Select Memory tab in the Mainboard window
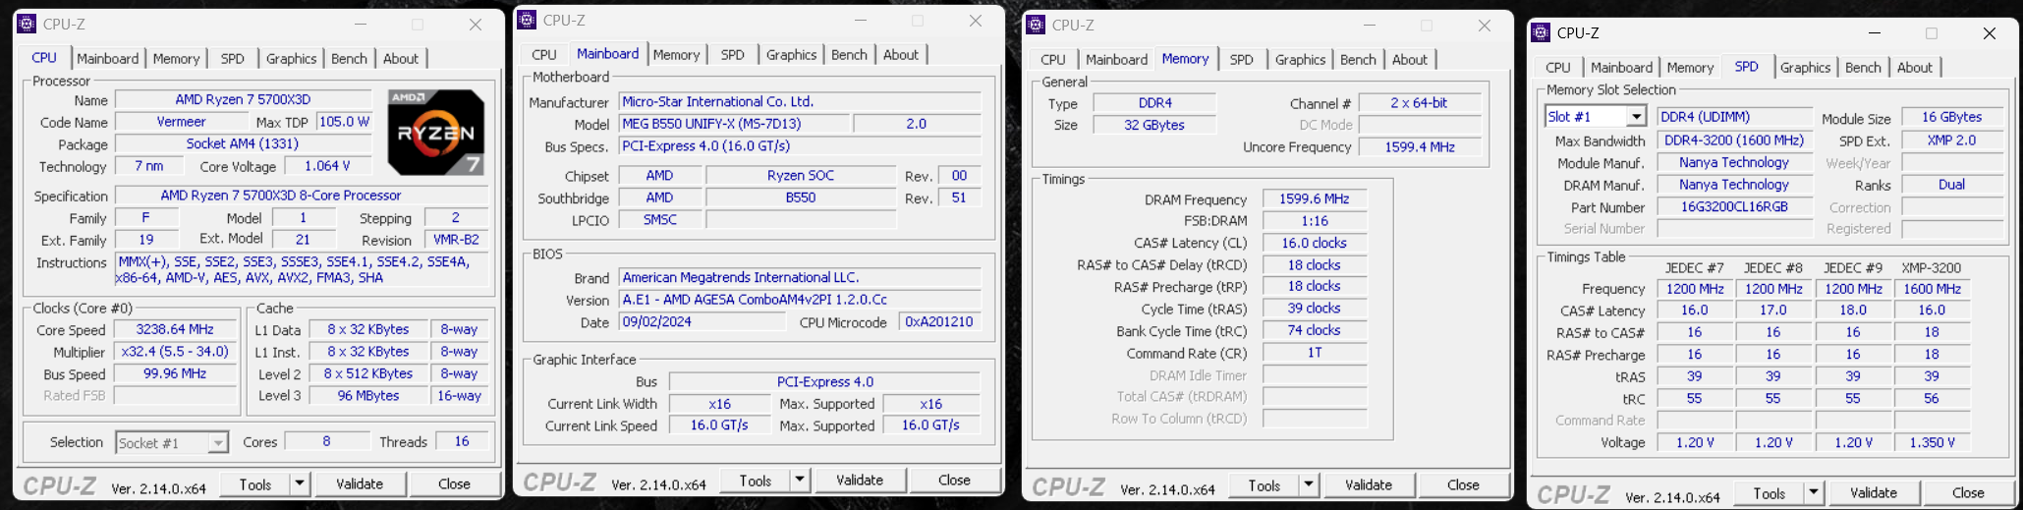 coord(677,54)
